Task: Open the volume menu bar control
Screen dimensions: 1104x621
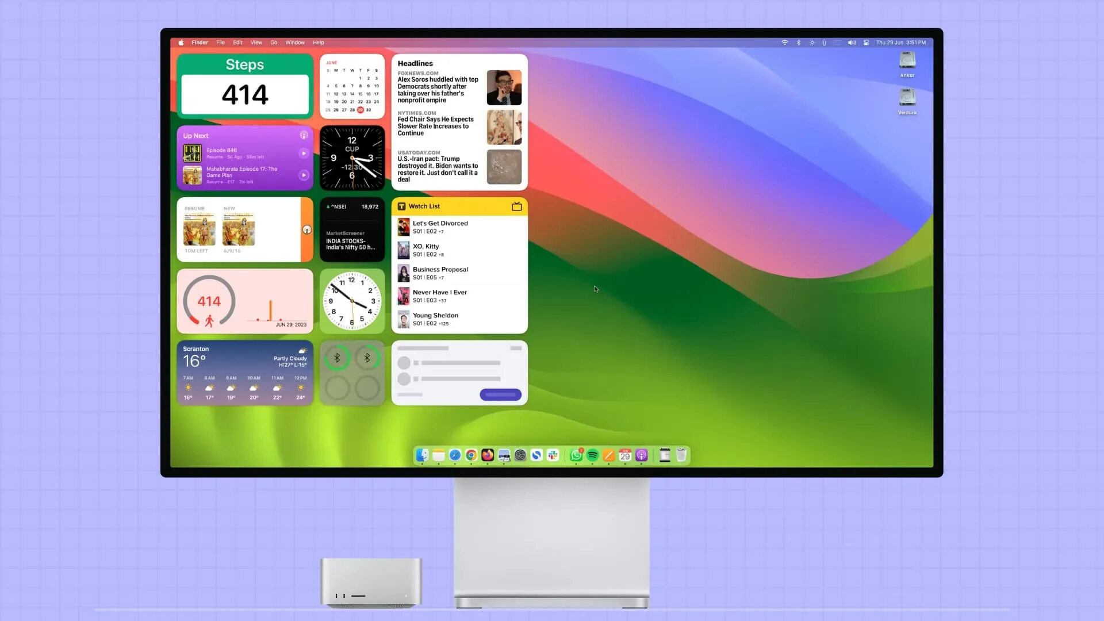Action: [x=852, y=43]
